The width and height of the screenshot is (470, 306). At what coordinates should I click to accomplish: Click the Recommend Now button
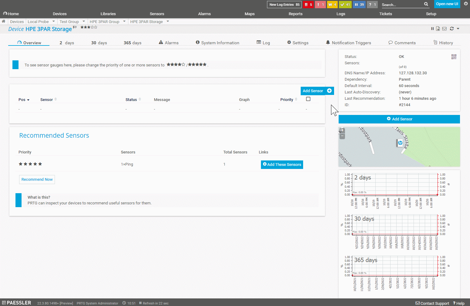coord(37,180)
